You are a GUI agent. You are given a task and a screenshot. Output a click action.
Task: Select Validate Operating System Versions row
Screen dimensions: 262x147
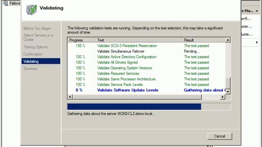click(147, 68)
